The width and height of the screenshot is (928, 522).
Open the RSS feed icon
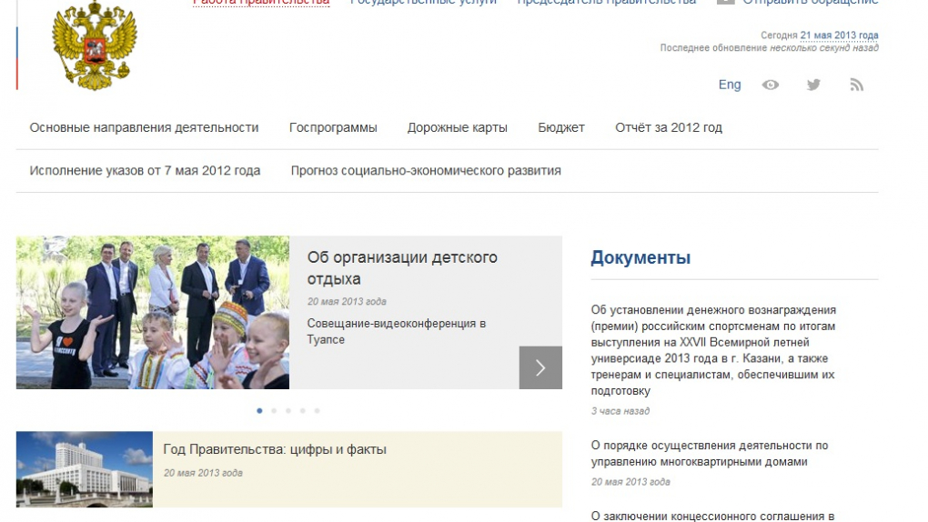(856, 85)
